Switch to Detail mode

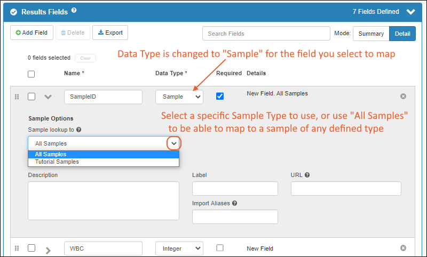(x=402, y=34)
